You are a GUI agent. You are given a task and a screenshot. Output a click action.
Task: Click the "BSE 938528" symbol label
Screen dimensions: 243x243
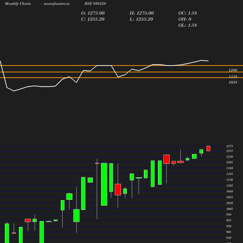[95, 4]
